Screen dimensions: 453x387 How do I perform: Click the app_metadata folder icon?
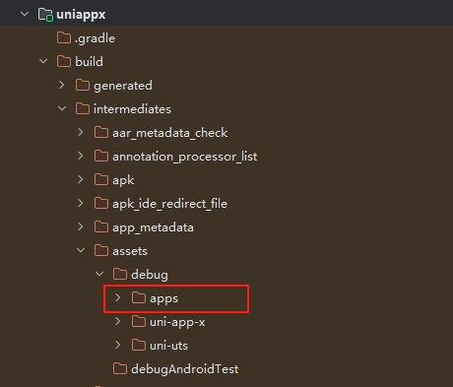coord(101,226)
